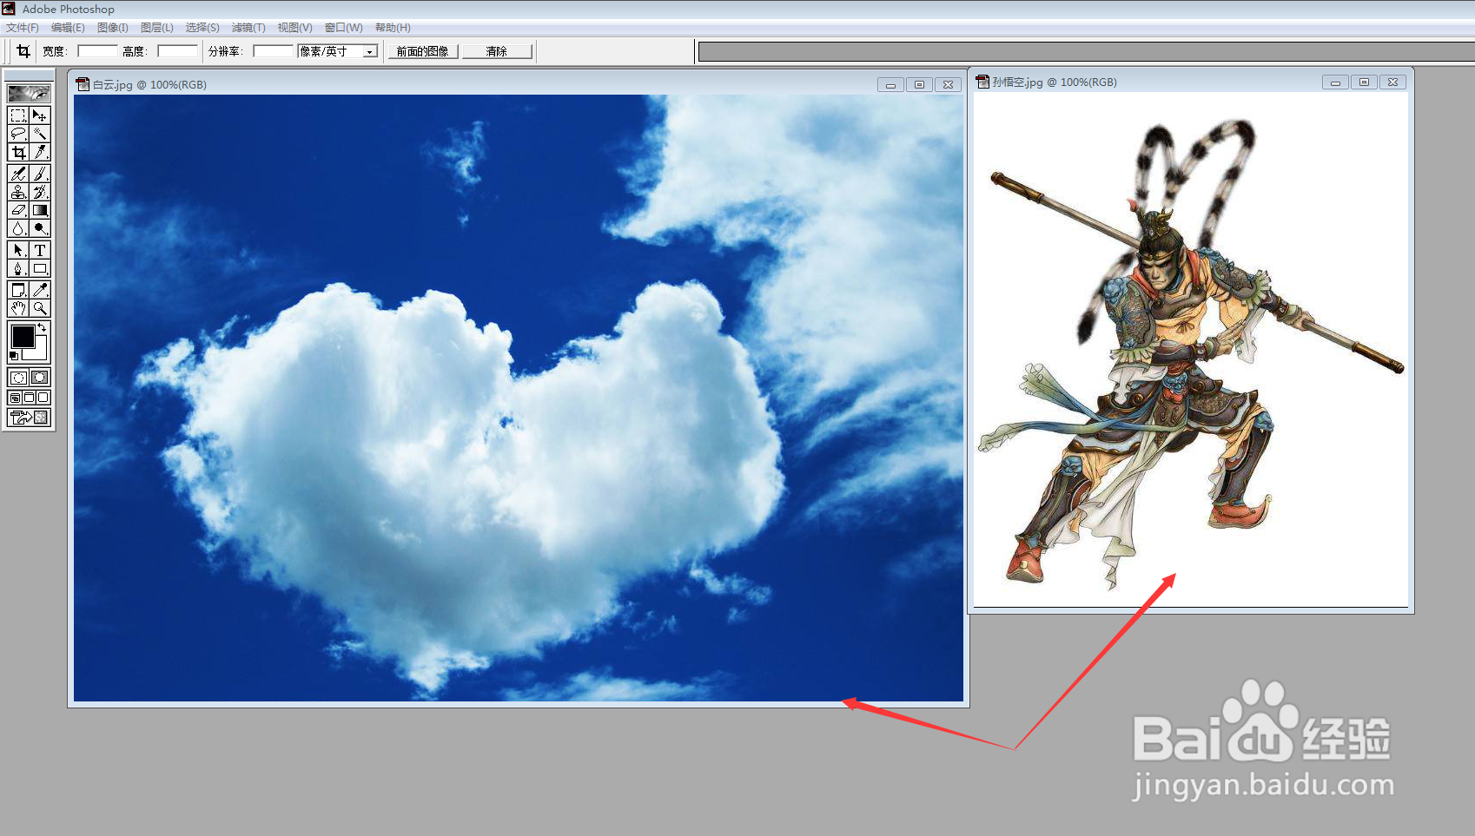
Task: Select the Notes tool
Action: point(18,290)
